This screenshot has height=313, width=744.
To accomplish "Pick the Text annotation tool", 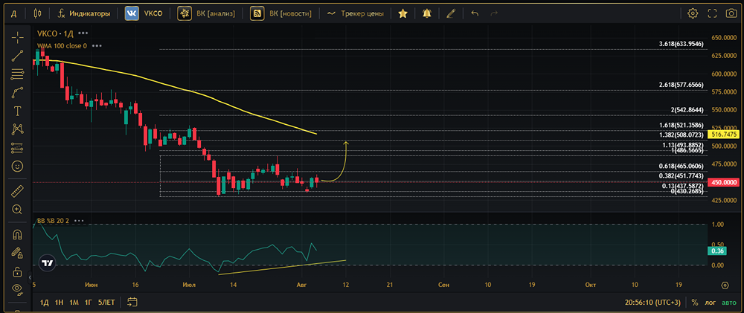I will (17, 111).
